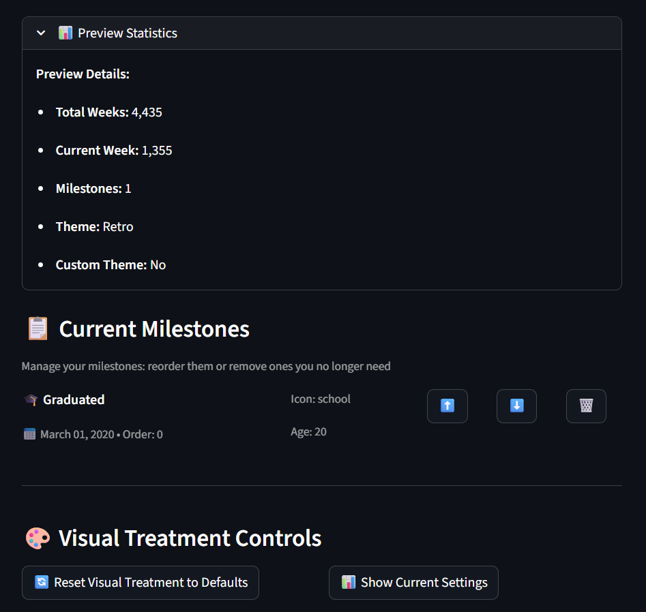
Task: Click the Age: 20 label
Action: tap(308, 431)
